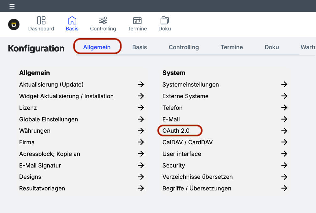Open CalDAV / CardDAV configuration
316x213 pixels.
pos(188,142)
